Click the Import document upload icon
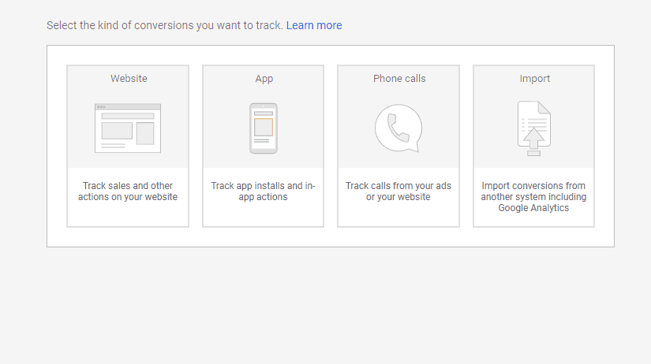 533,128
